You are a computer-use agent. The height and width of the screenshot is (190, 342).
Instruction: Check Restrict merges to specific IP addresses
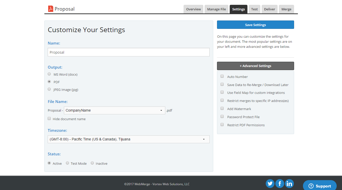tap(222, 100)
